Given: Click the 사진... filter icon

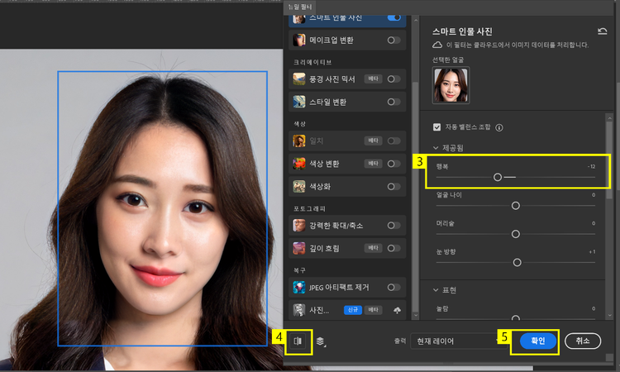Looking at the screenshot, I should click(299, 310).
